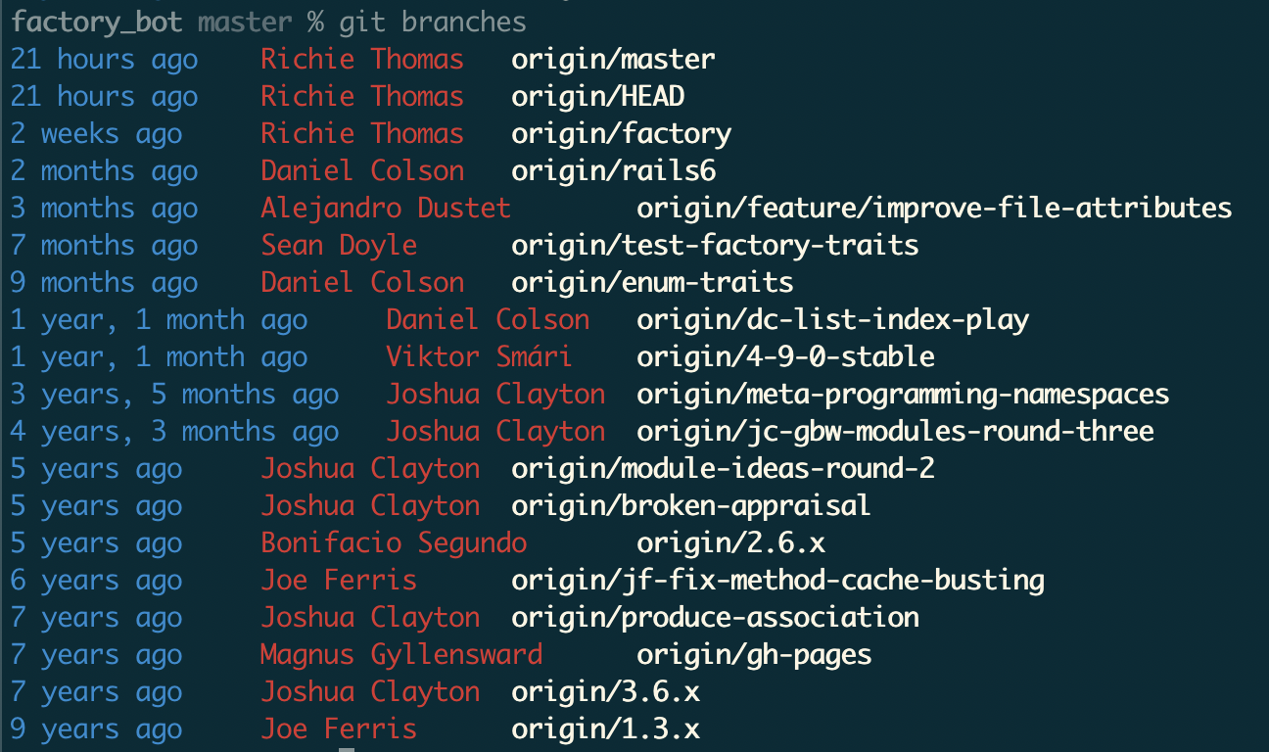Viewport: 1269px width, 752px height.
Task: Click '1 year, 1 month ago' beside Daniel Colson
Action: click(x=159, y=320)
